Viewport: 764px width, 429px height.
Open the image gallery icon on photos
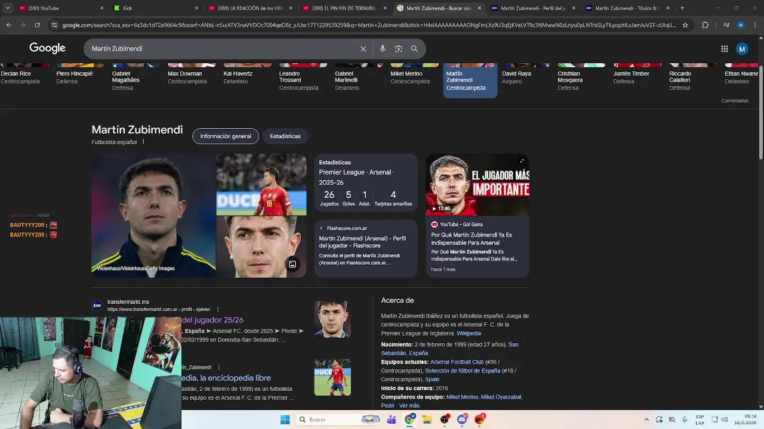292,264
